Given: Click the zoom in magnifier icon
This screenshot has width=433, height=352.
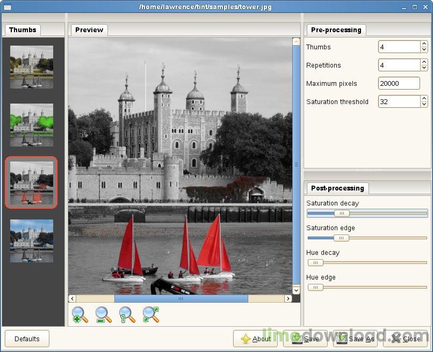Looking at the screenshot, I should point(80,314).
